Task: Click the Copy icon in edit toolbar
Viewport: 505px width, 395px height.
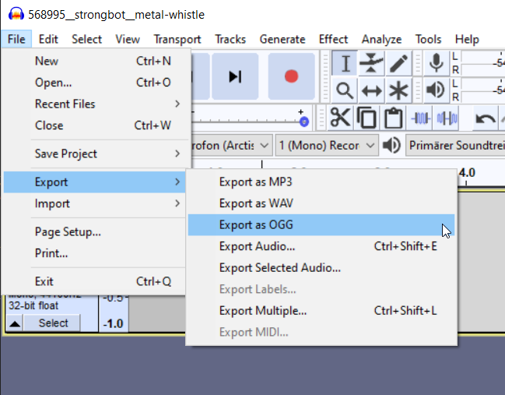Action: pyautogui.click(x=366, y=118)
